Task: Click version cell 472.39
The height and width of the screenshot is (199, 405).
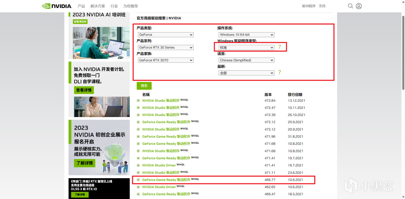Action: [x=270, y=115]
